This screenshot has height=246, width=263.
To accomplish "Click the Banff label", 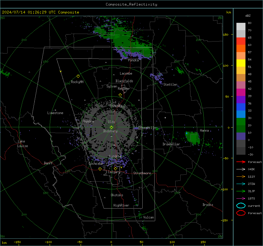I will coord(48,163).
